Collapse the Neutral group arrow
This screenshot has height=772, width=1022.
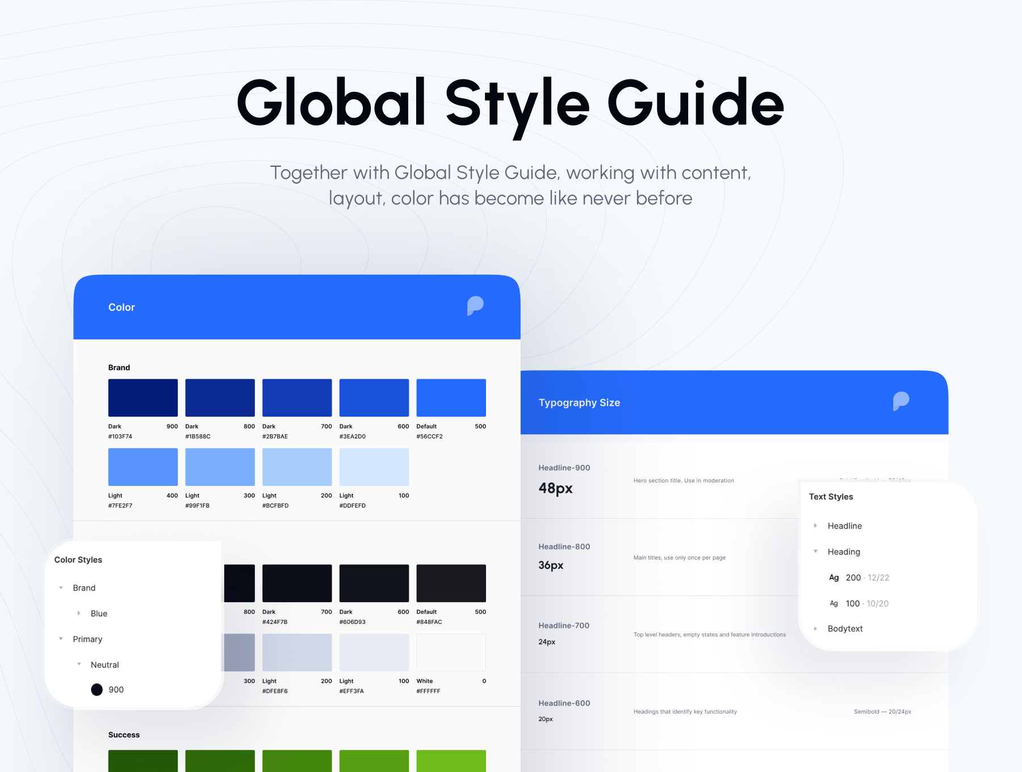(79, 665)
